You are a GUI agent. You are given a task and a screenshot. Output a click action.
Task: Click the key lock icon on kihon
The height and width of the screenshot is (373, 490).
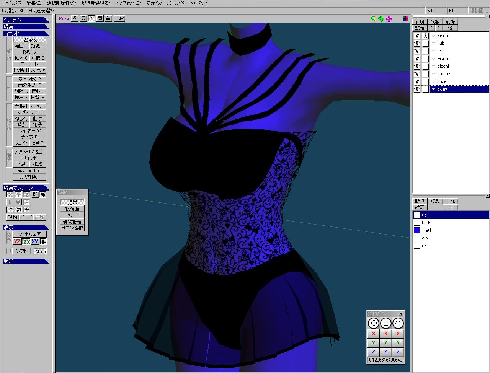[x=425, y=36]
